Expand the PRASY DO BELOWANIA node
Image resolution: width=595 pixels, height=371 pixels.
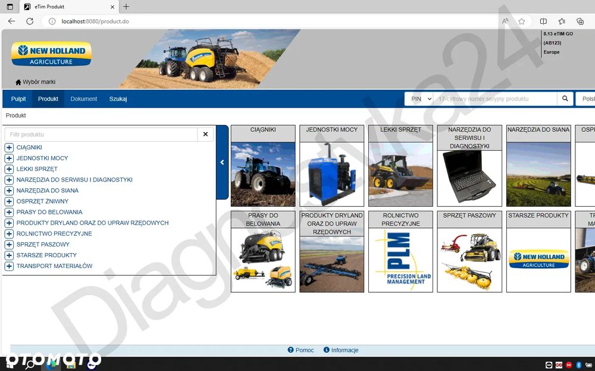click(9, 212)
